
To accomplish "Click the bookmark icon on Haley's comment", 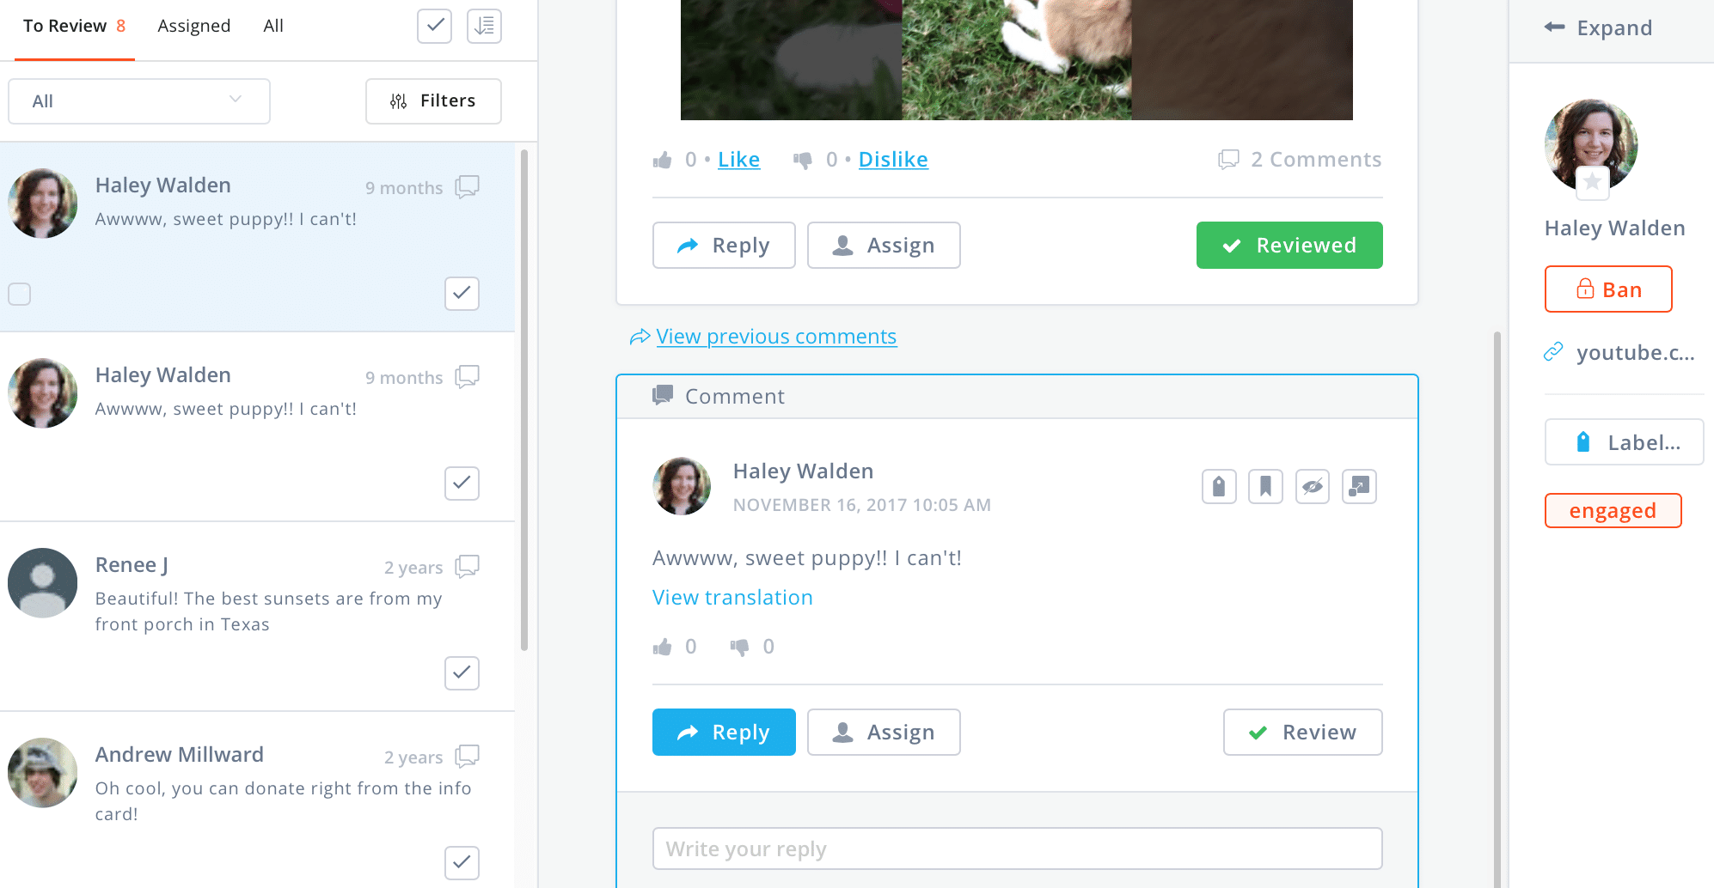I will click(1265, 487).
